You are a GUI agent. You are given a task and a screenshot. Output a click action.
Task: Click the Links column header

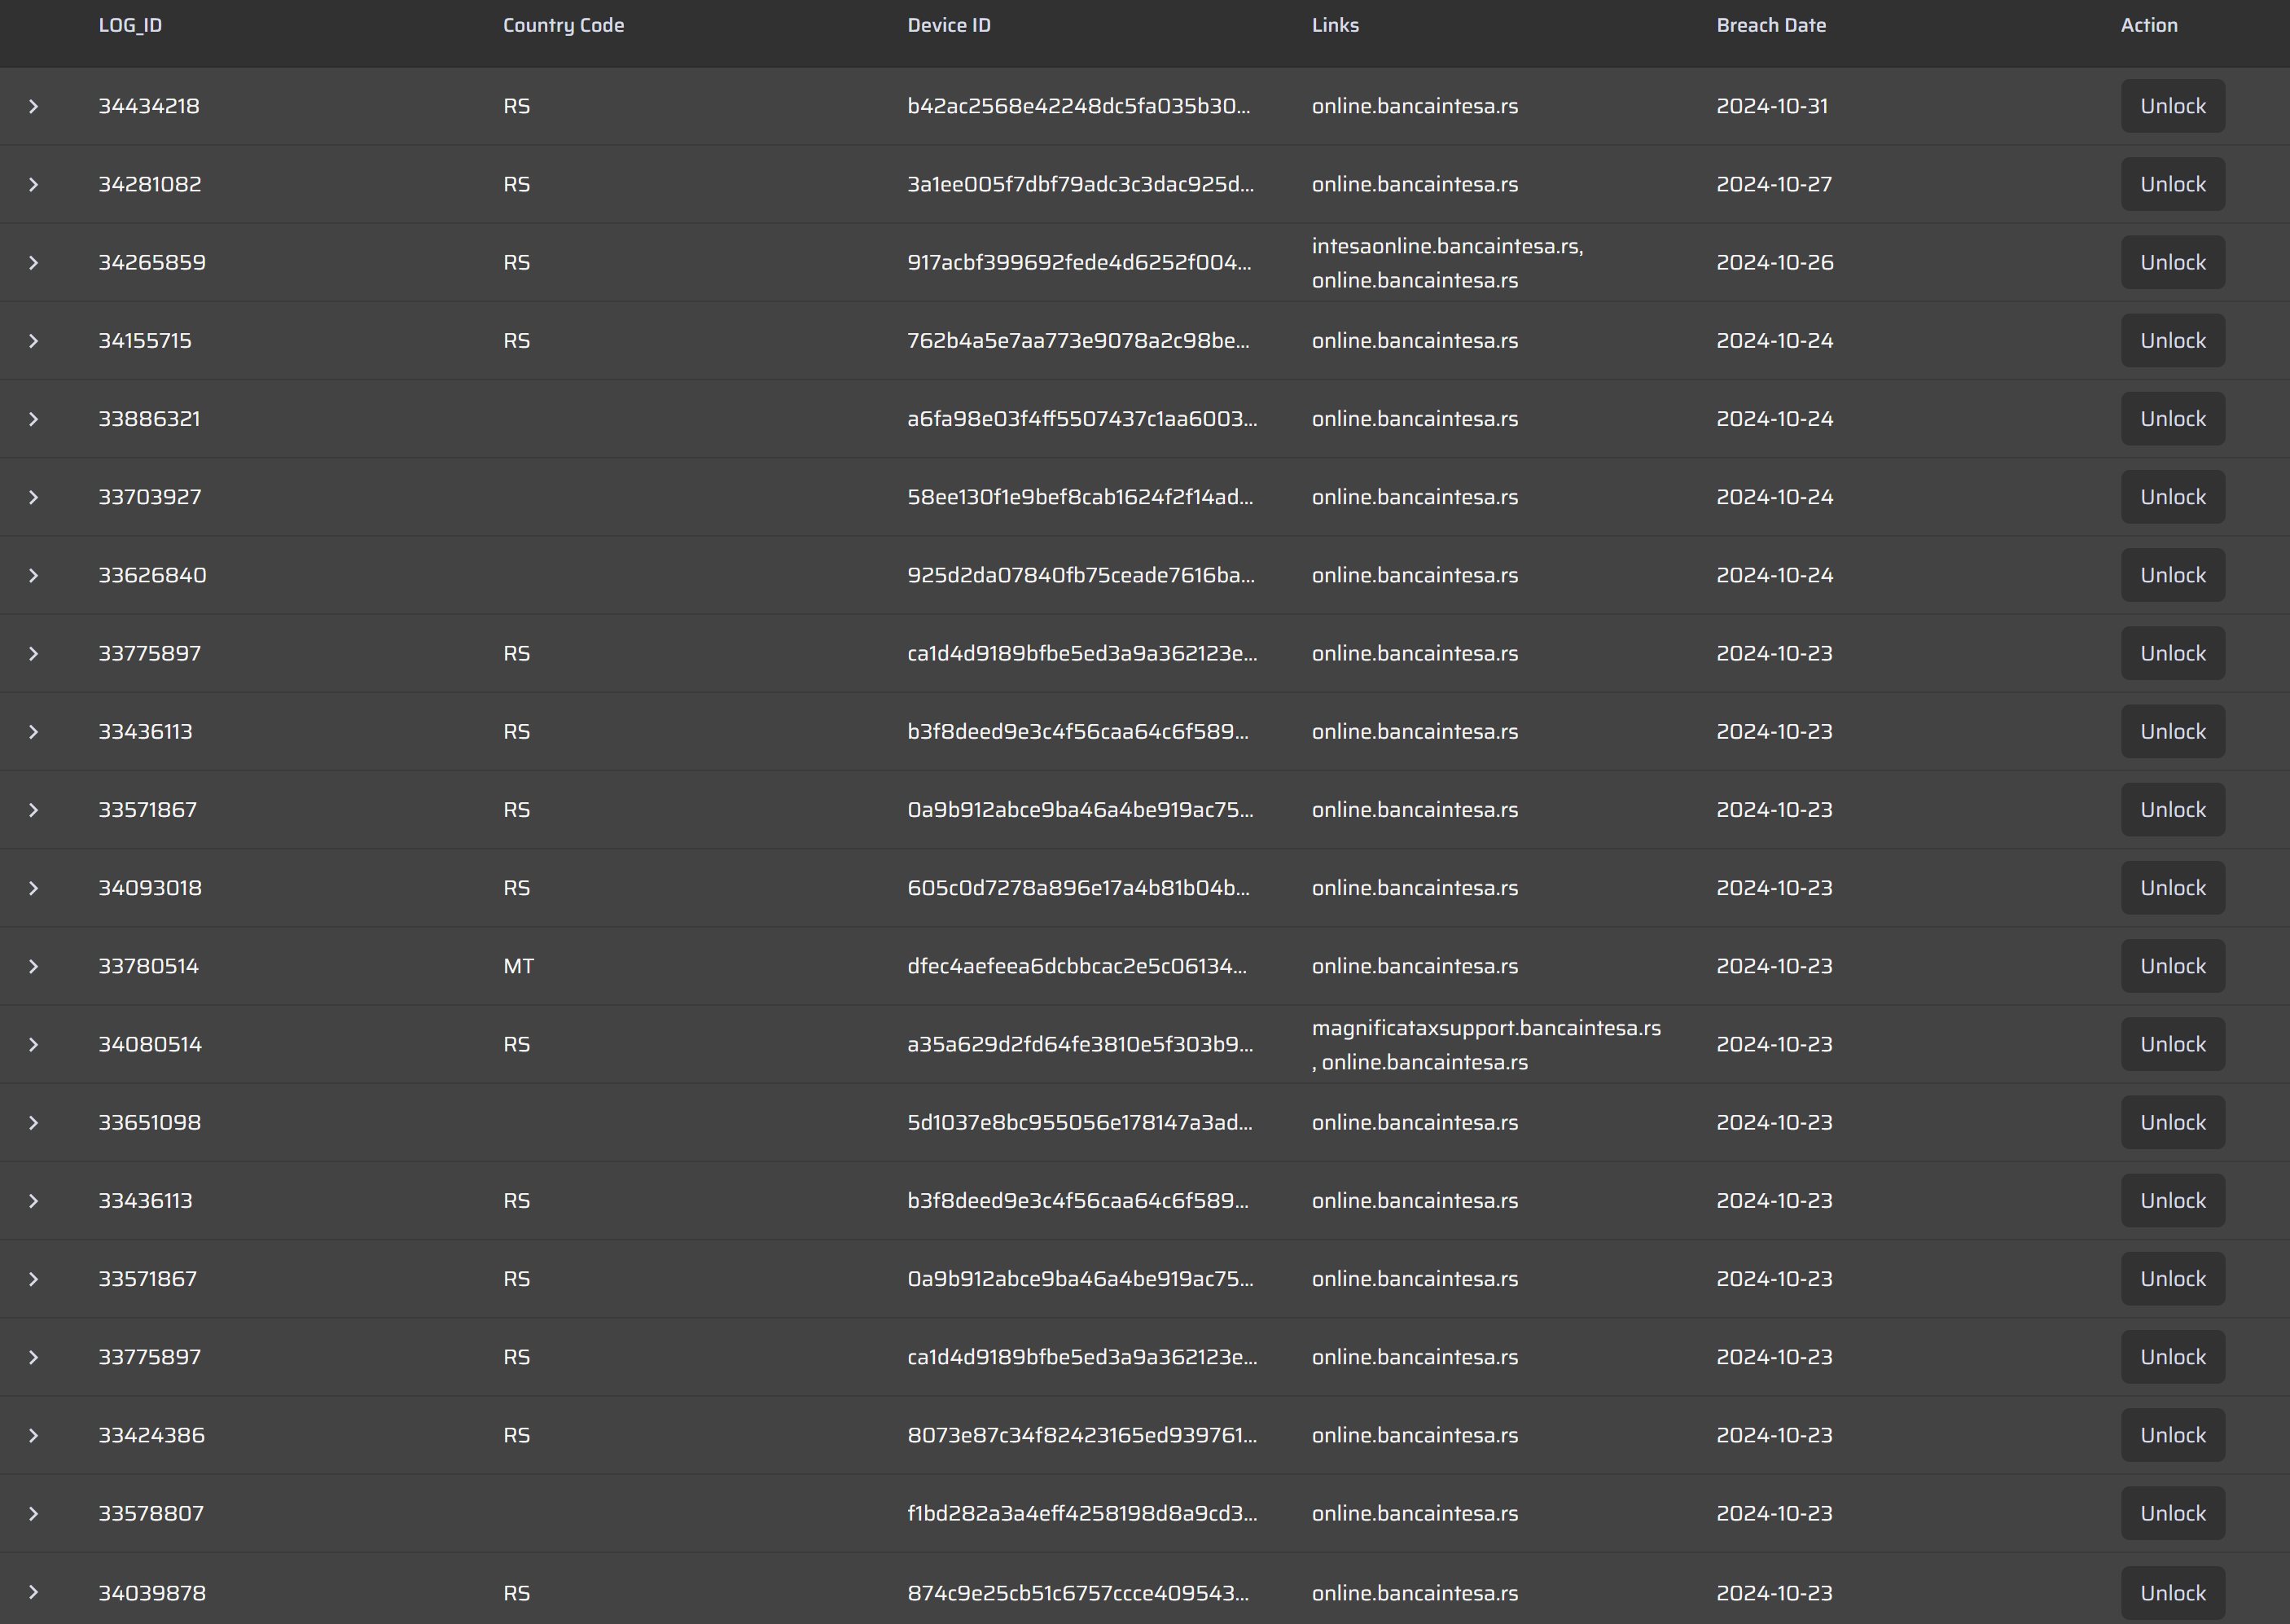point(1335,25)
